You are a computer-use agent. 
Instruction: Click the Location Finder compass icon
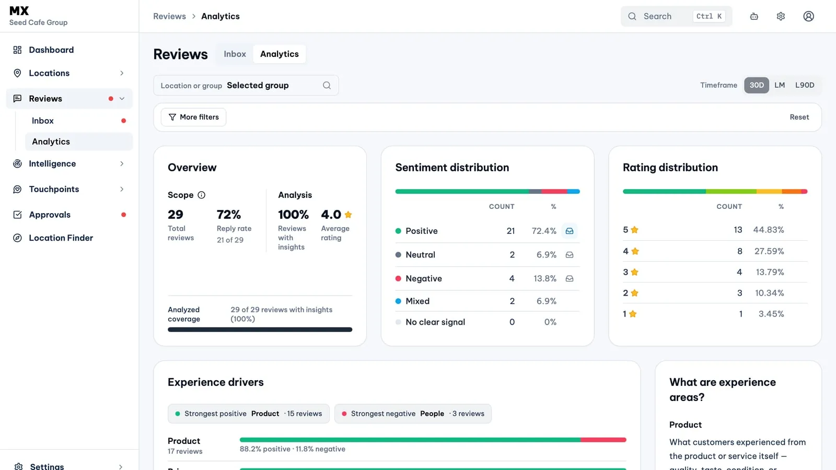click(17, 238)
